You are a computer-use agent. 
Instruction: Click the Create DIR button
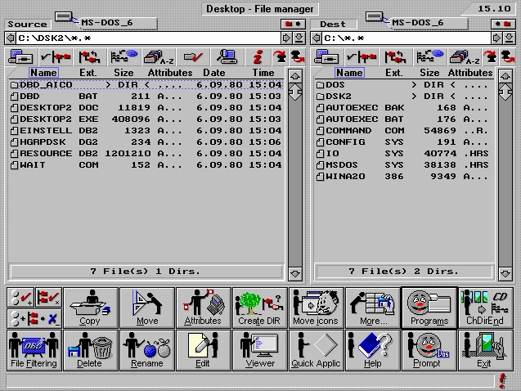click(260, 308)
